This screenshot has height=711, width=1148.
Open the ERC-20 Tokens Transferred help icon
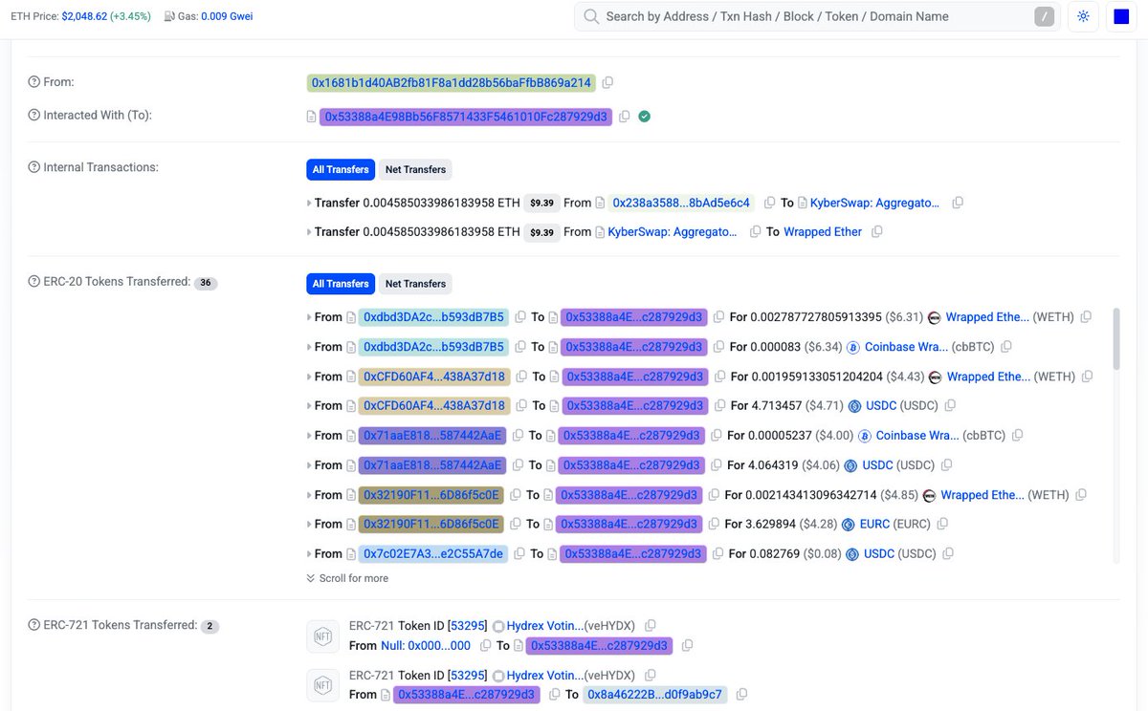33,282
